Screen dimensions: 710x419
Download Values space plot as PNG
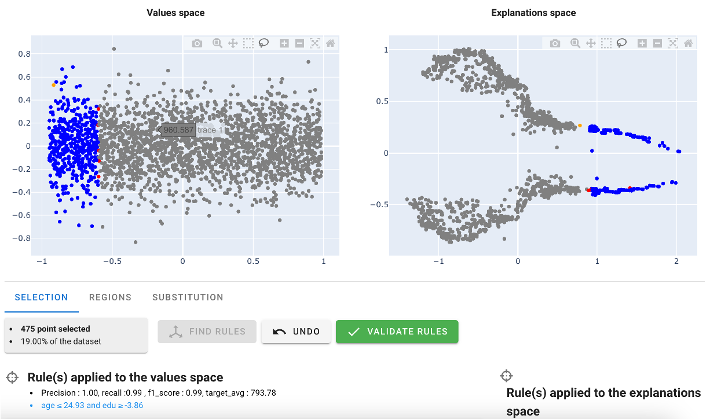click(x=197, y=43)
